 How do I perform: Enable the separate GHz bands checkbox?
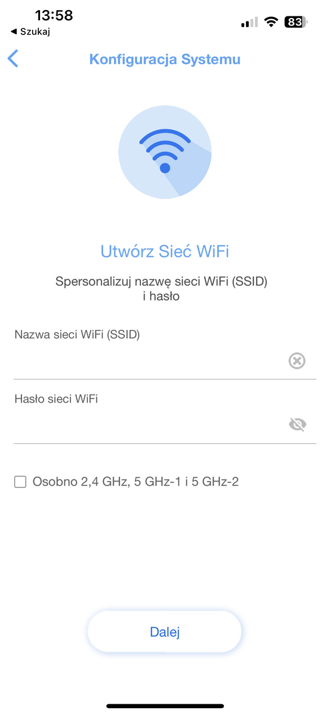20,482
